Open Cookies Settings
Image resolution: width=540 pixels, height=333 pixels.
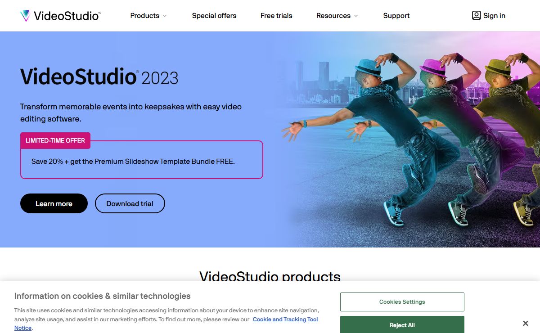(x=402, y=302)
